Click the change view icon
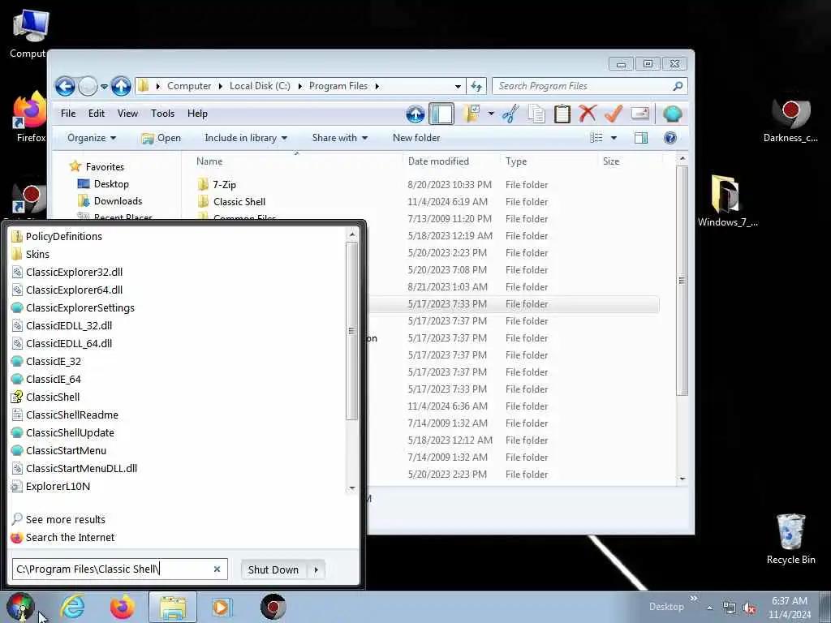This screenshot has height=623, width=831. click(596, 138)
